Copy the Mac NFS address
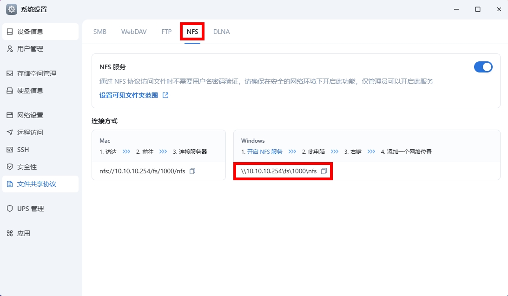Image resolution: width=508 pixels, height=296 pixels. [x=192, y=171]
